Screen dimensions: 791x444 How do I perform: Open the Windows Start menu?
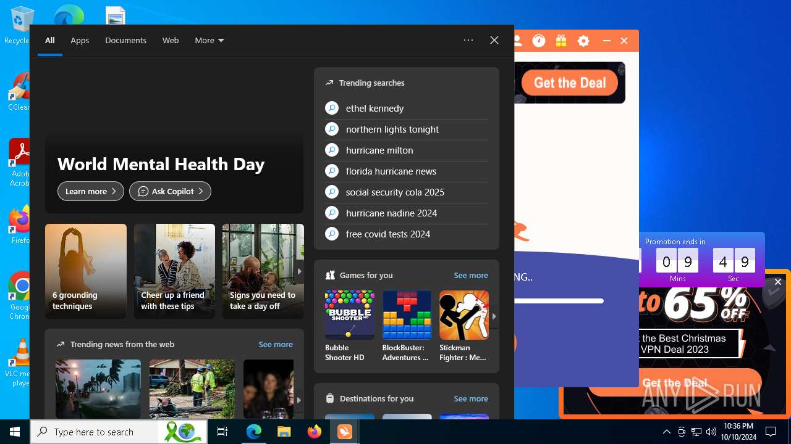15,432
